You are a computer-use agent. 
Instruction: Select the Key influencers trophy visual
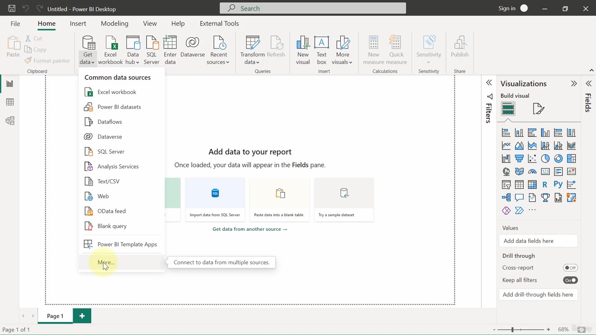pos(545,198)
